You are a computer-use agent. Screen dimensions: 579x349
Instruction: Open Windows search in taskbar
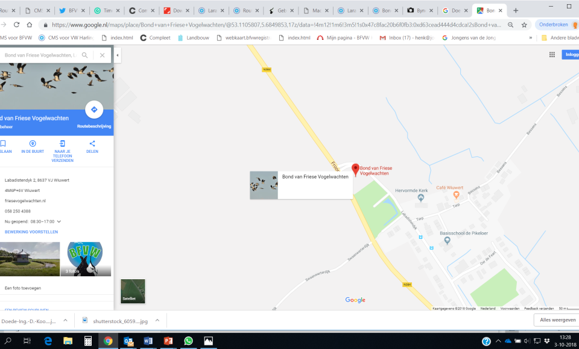[x=8, y=341]
